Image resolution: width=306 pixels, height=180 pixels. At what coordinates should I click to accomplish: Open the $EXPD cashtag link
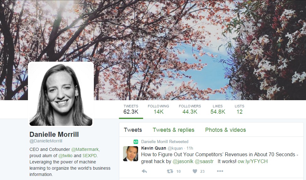(x=89, y=156)
